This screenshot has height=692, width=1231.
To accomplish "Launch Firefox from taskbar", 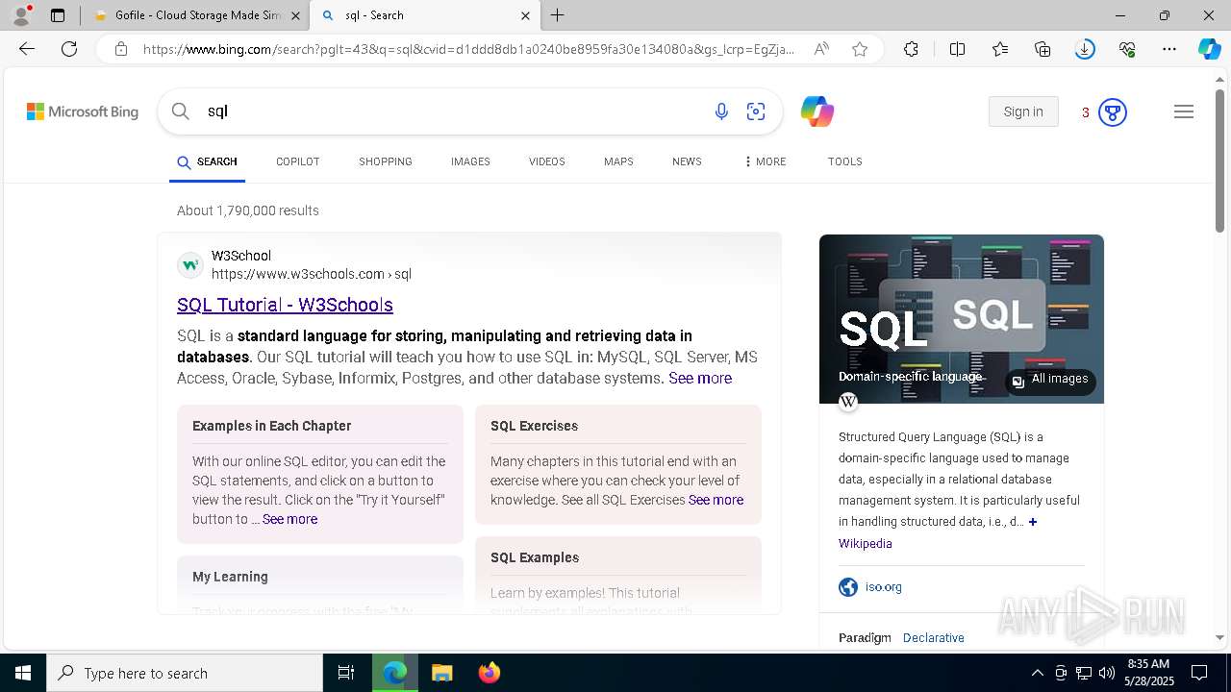I will pos(490,673).
